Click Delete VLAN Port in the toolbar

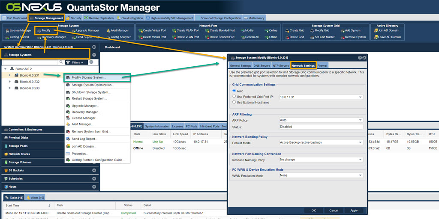point(186,37)
